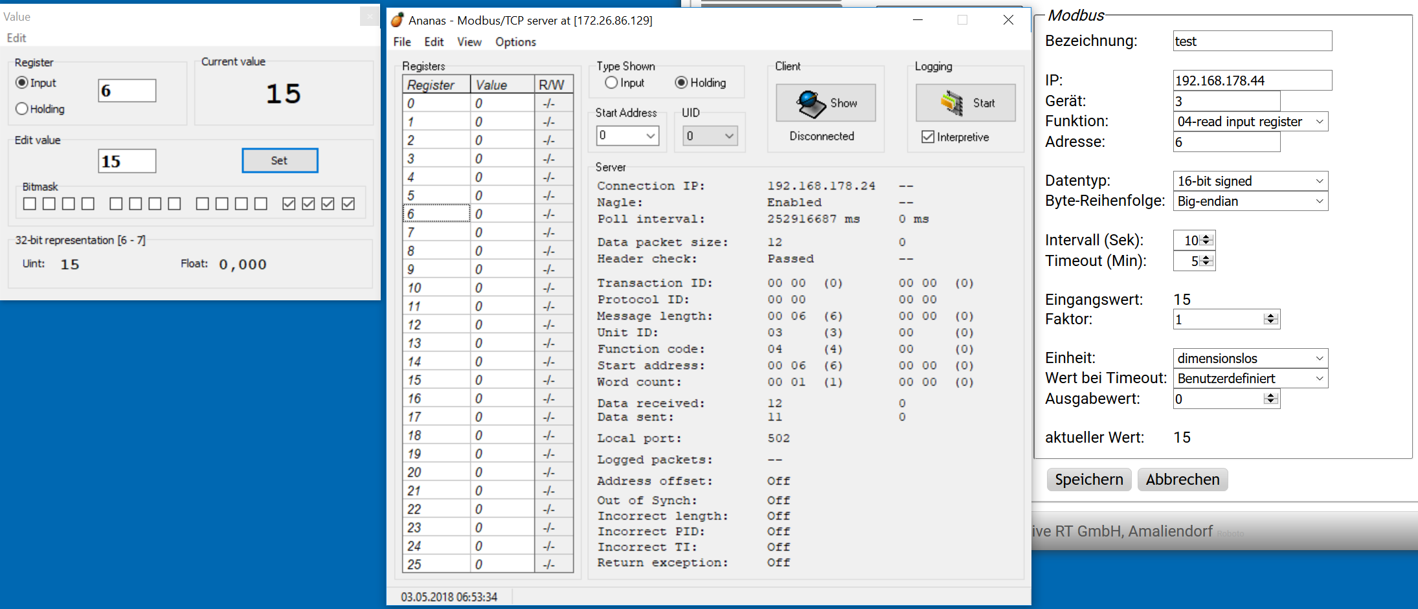Open Edit menu in Value window
This screenshot has width=1418, height=609.
click(16, 38)
